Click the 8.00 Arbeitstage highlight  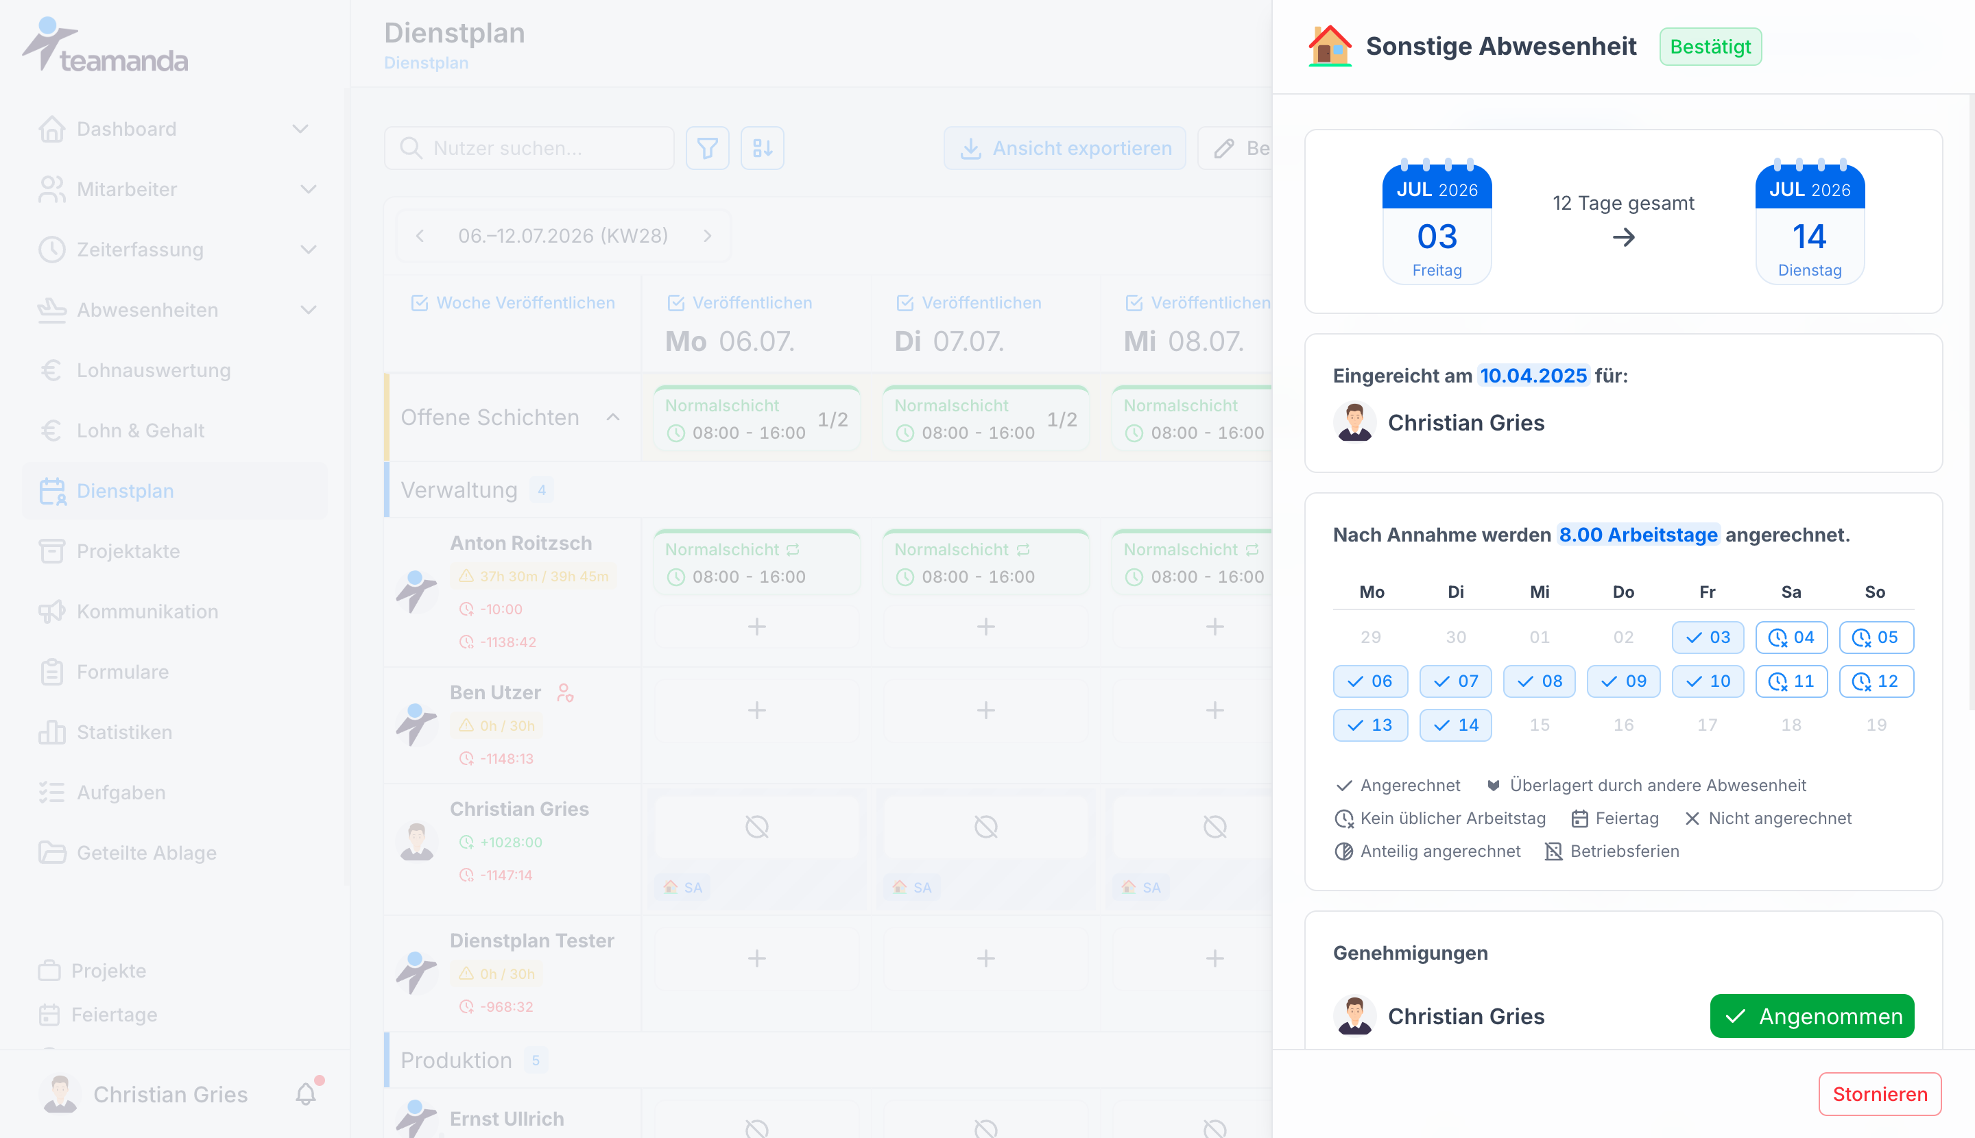pos(1638,535)
